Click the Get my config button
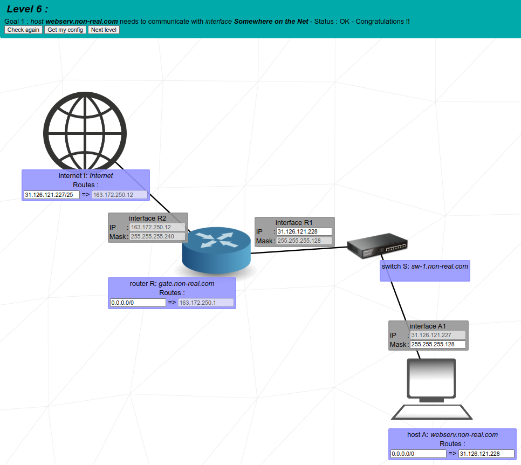 coord(65,30)
